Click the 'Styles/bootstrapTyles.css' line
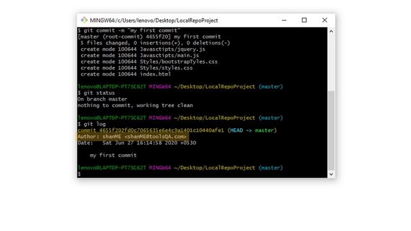Viewport: 411px width, 231px height. 149,62
